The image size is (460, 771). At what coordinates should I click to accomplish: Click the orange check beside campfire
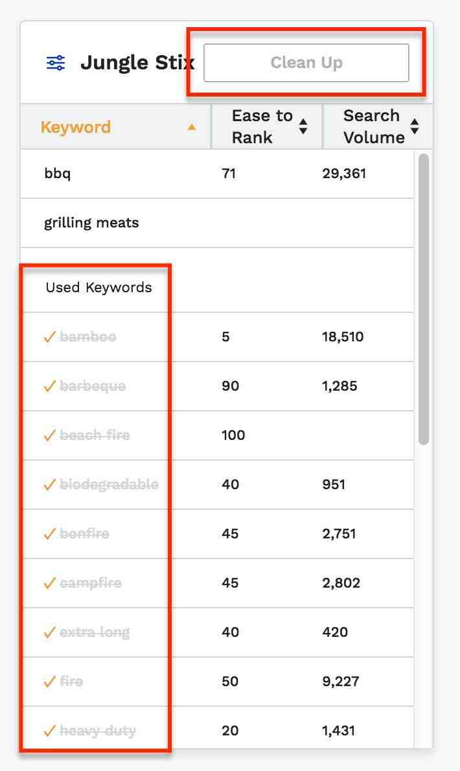[x=49, y=583]
